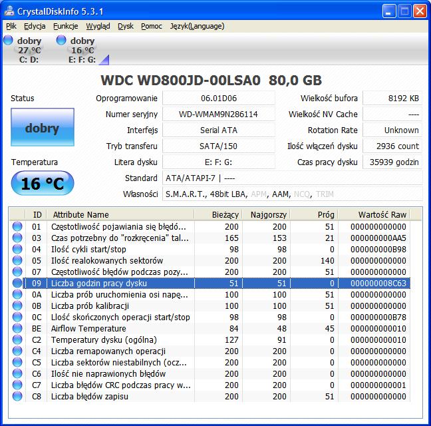
Task: Click the Standard field ATA/ATAPI-7
Action: point(293,178)
